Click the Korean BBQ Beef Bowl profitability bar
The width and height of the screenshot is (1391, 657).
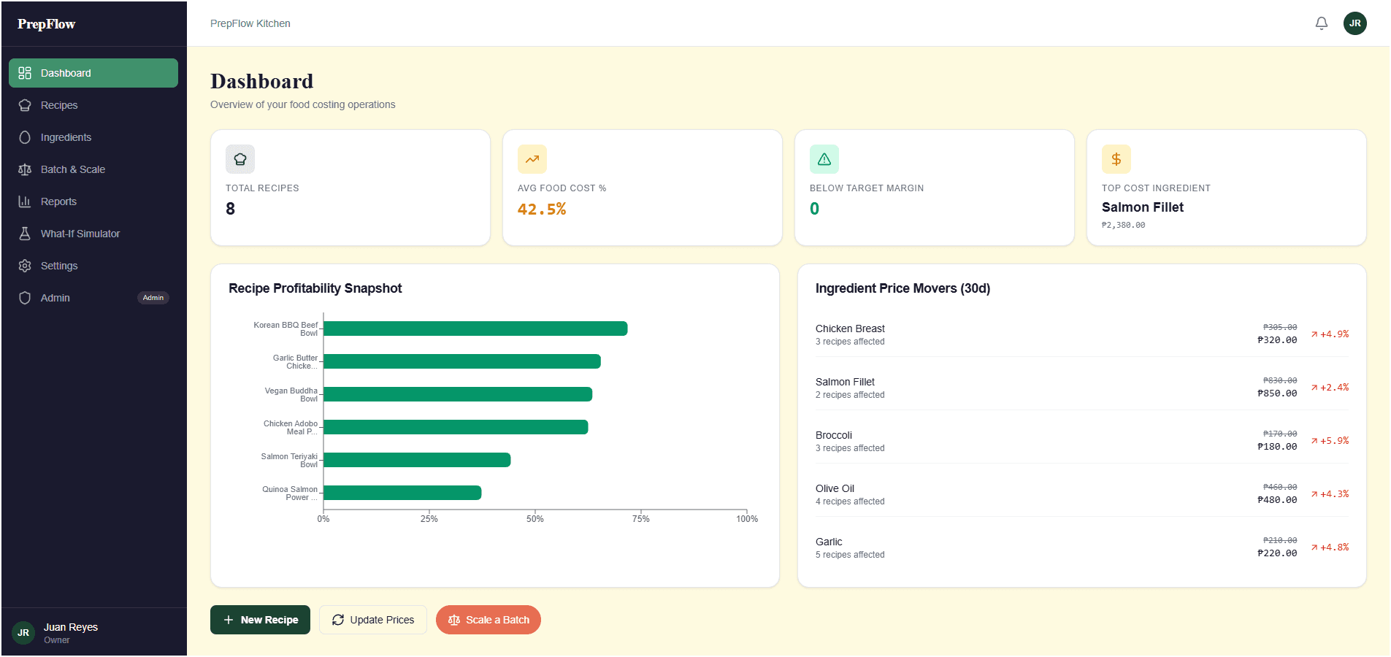click(475, 328)
